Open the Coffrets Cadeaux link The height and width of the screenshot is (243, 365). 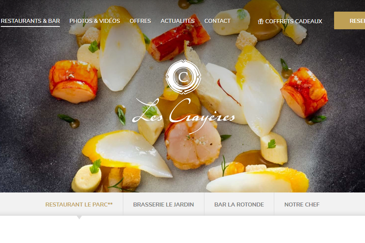290,21
